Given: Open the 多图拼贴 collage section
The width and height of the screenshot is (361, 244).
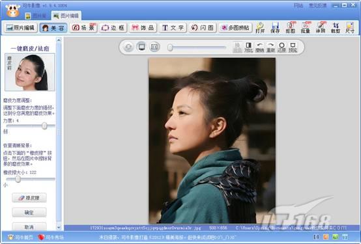Looking at the screenshot, I should click(235, 28).
